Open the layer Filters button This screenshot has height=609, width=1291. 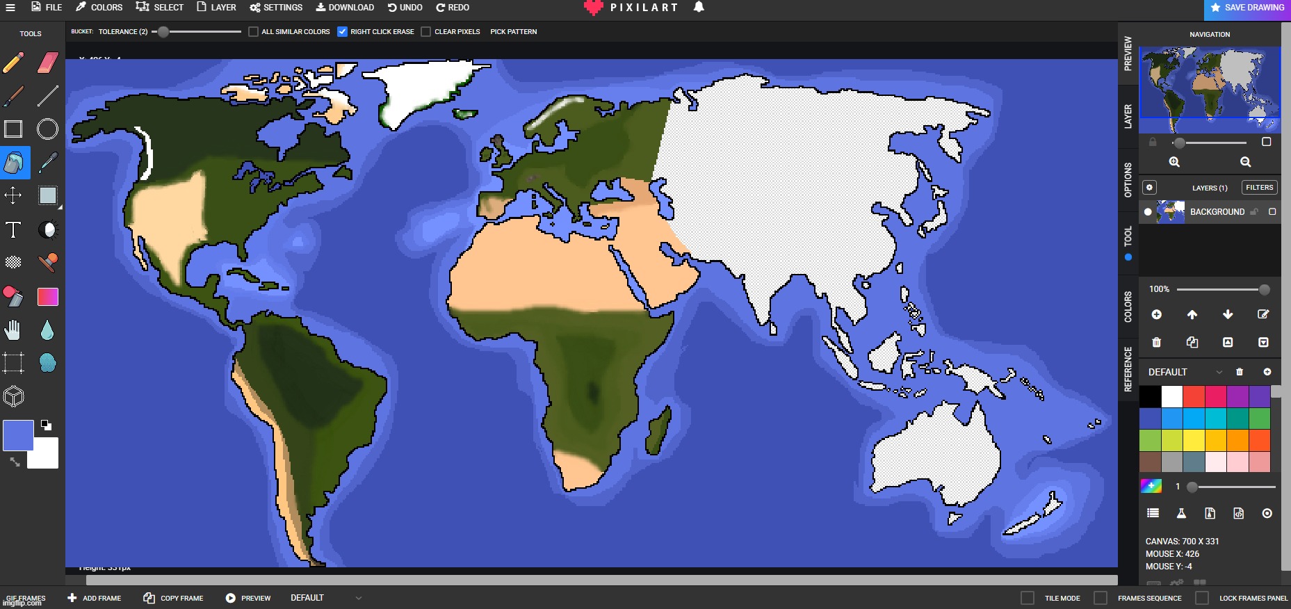[1259, 188]
